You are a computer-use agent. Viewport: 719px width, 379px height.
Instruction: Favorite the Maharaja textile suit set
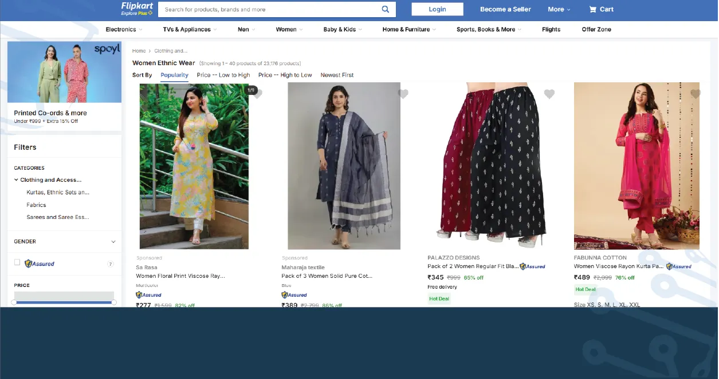(403, 94)
